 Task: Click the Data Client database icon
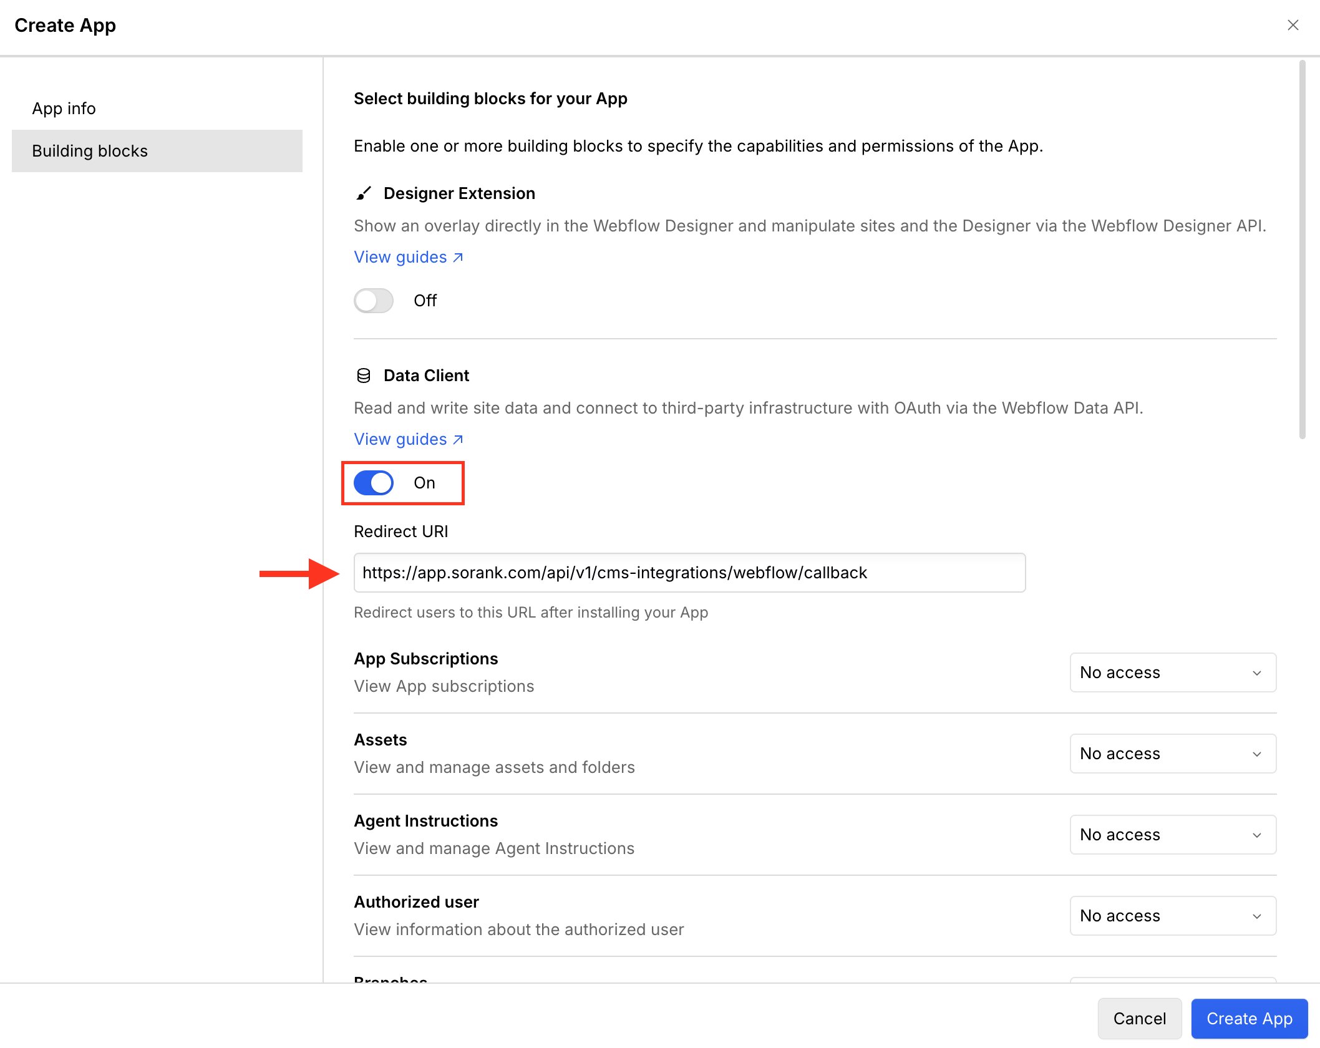pos(364,376)
